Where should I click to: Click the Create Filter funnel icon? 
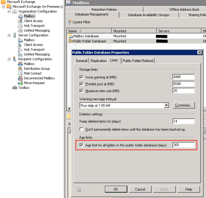[69, 22]
